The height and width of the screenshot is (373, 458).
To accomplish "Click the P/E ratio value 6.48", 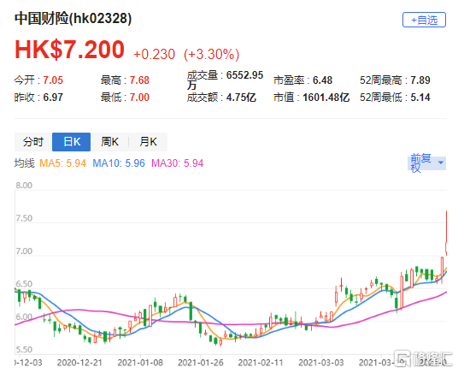I will click(x=322, y=80).
